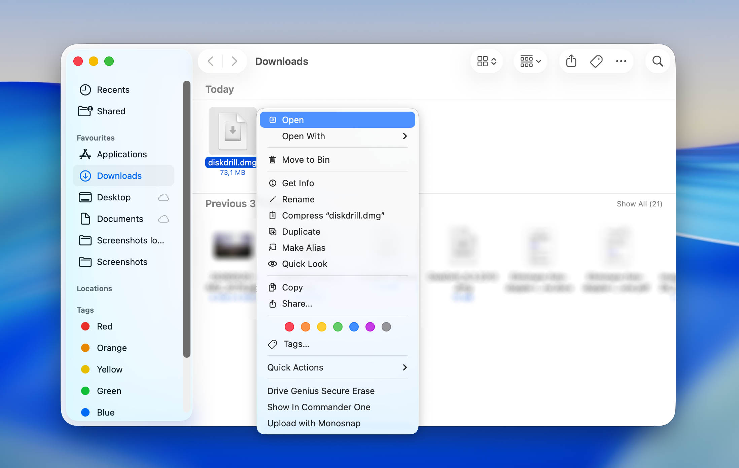
Task: Select the diskdrill.dmg file icon
Action: (x=233, y=131)
